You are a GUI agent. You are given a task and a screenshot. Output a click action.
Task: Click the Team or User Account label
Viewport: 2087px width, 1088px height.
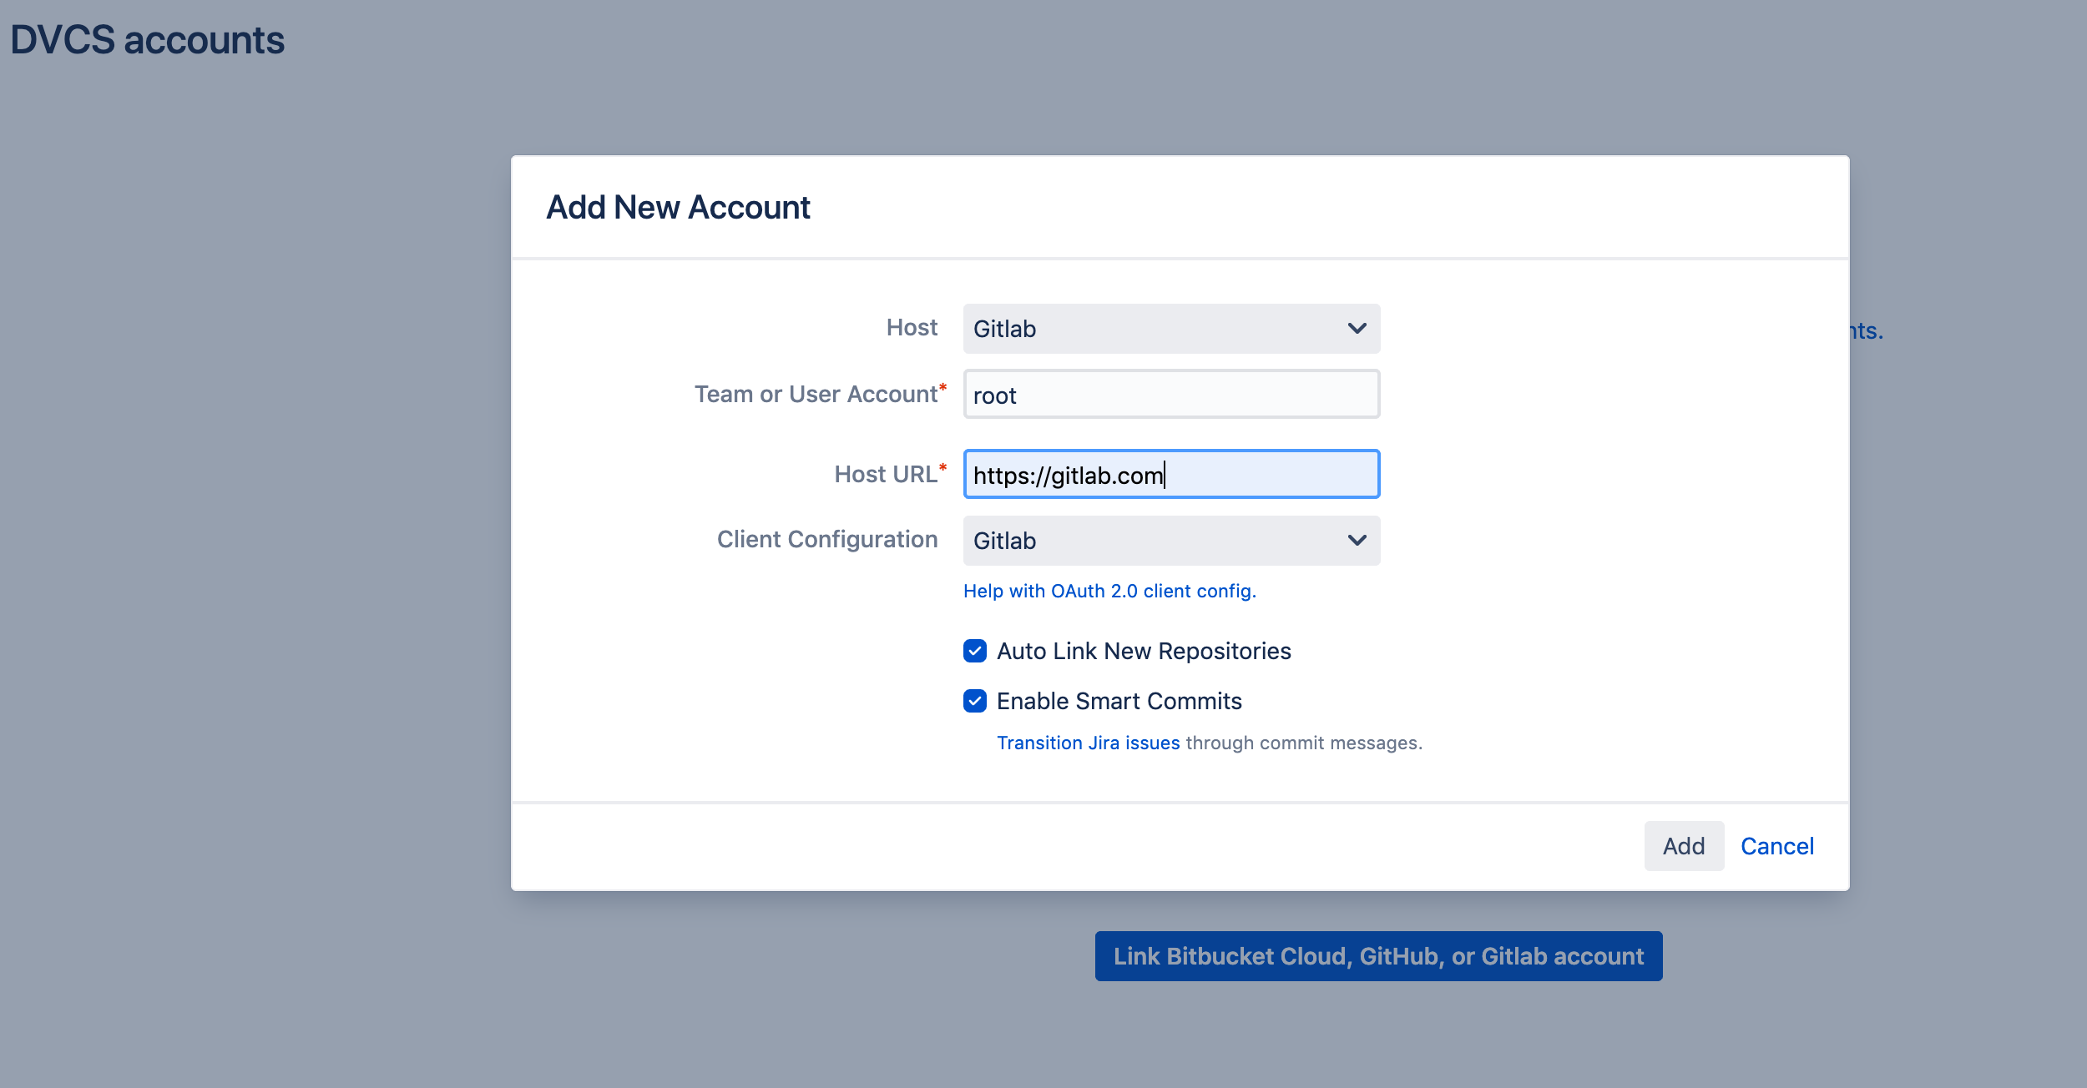tap(816, 394)
